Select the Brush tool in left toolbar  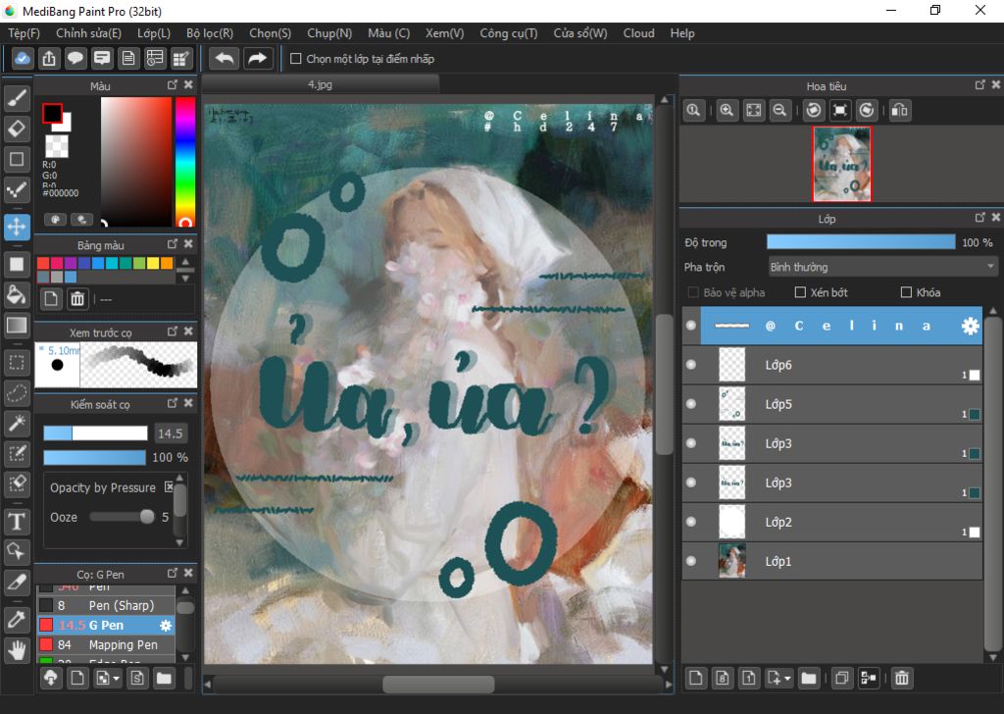[x=17, y=98]
